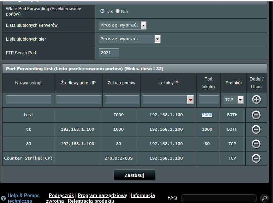Select 'Nie' to disable port forwarding
Screen dimensions: 273x203
pyautogui.click(x=118, y=11)
